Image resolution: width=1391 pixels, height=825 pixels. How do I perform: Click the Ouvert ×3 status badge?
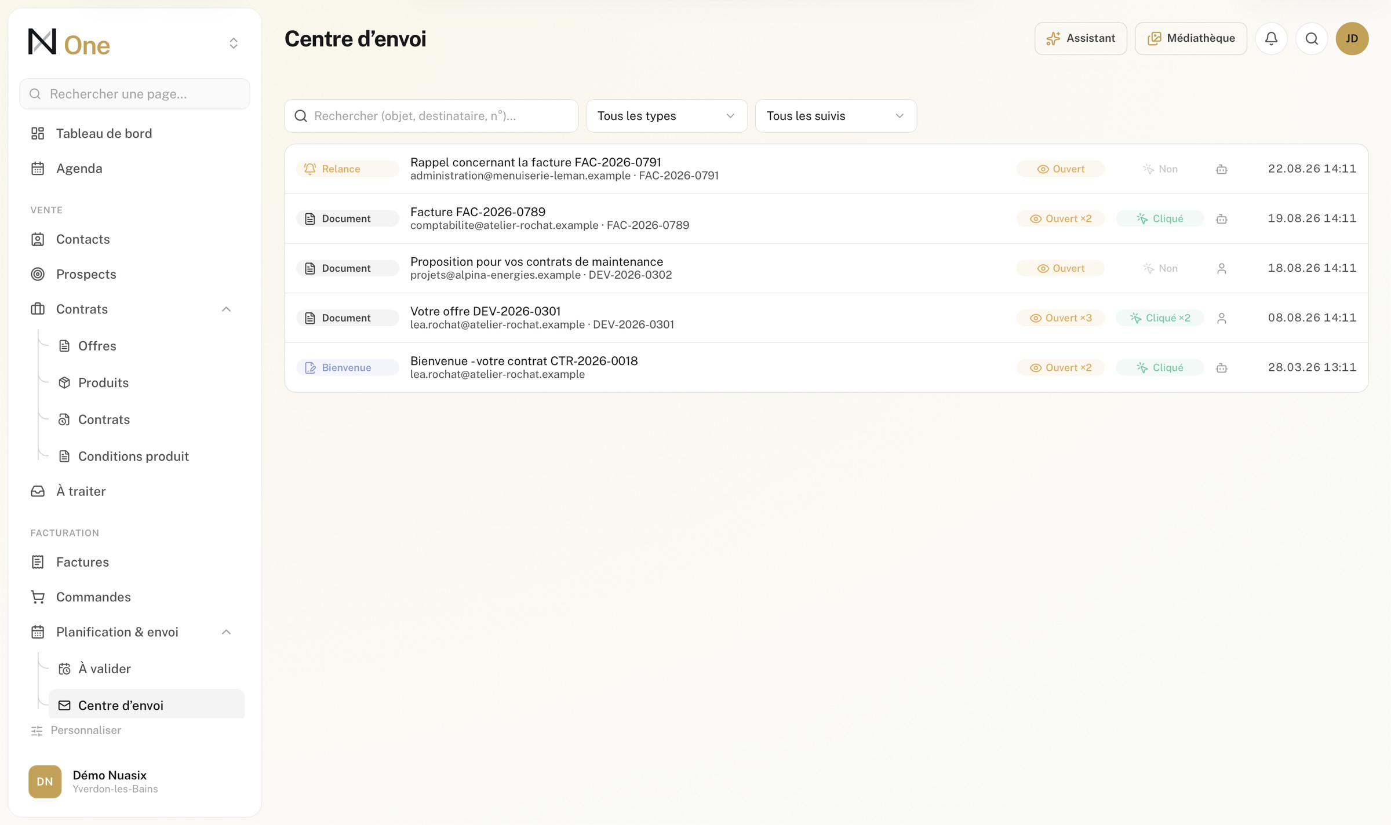pos(1060,317)
